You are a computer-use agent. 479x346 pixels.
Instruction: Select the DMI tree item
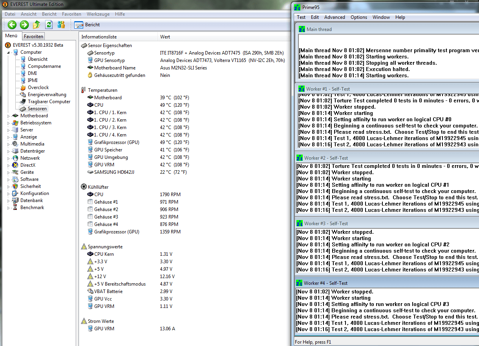(x=32, y=73)
